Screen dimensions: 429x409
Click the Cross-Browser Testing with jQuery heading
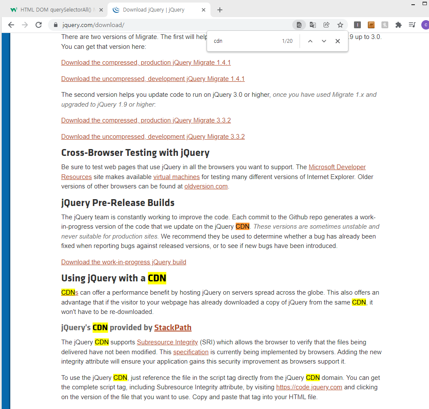click(135, 152)
